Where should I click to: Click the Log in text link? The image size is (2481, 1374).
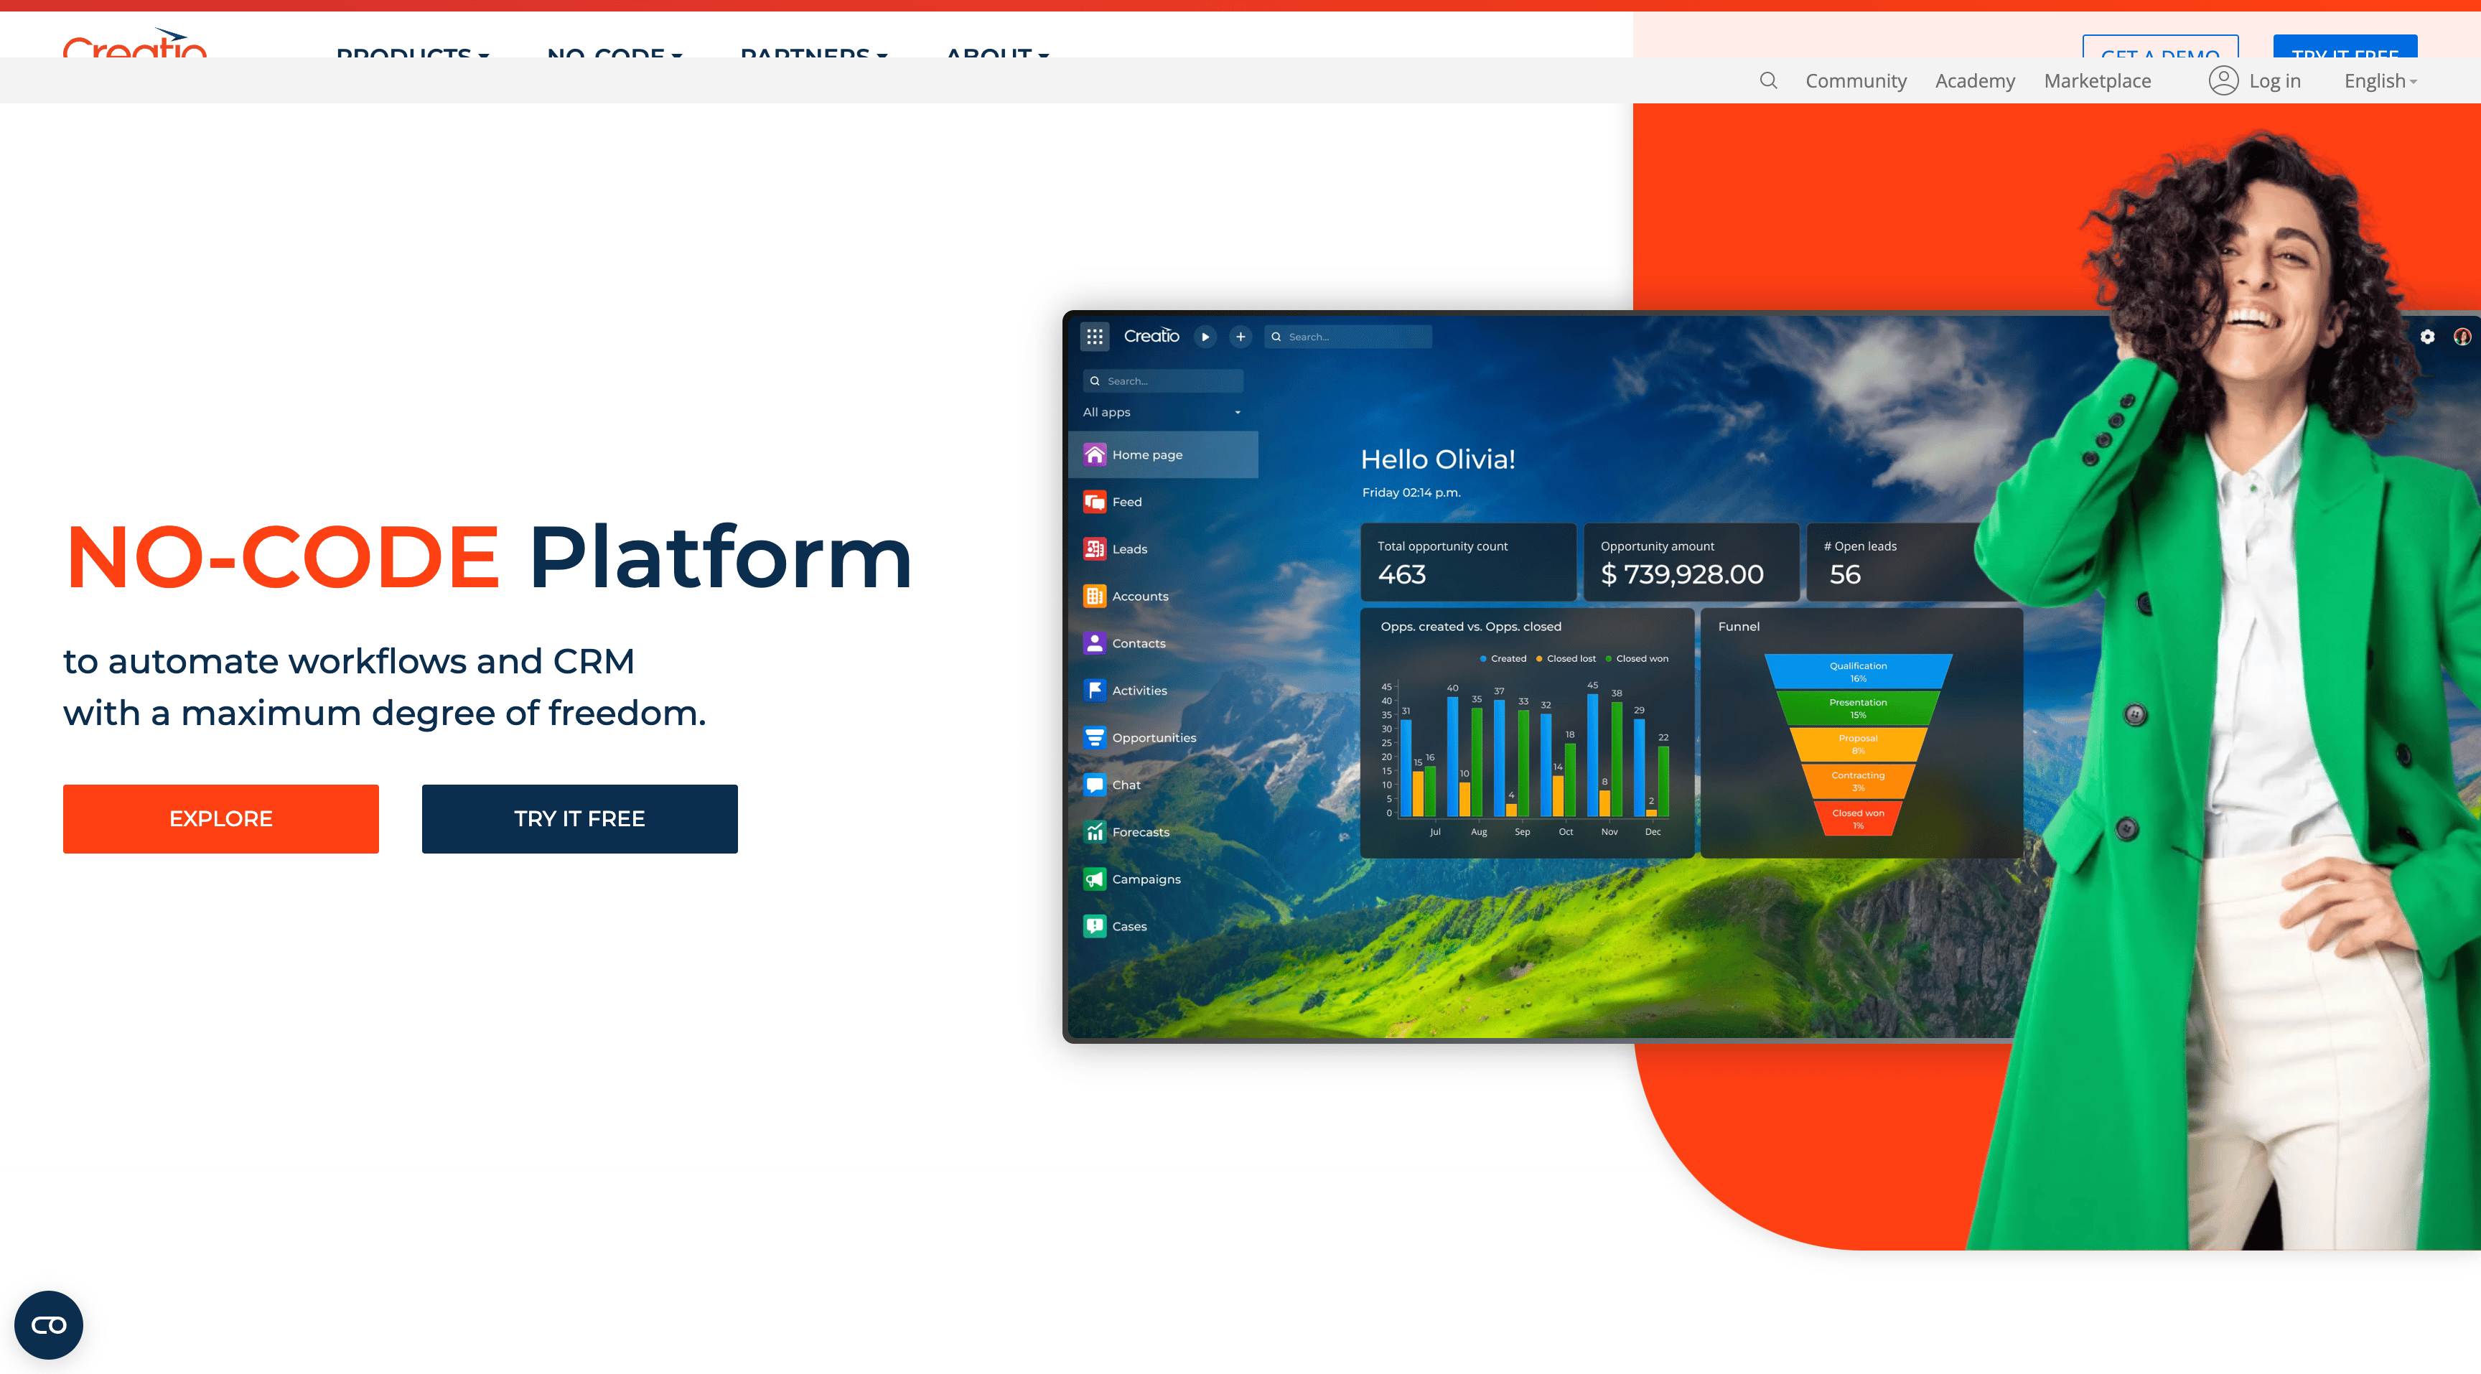click(2275, 81)
